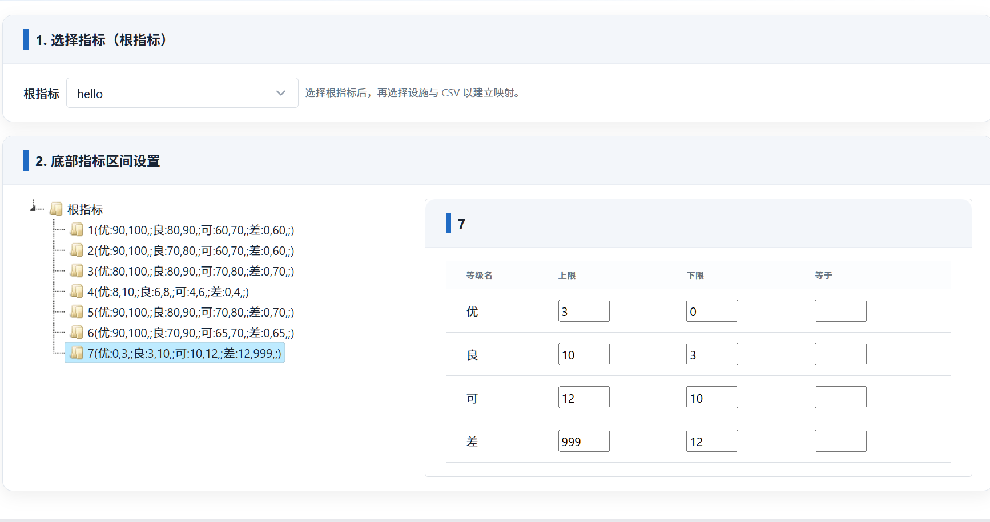Click folder icon of selected node 7
The image size is (990, 522).
tap(77, 353)
